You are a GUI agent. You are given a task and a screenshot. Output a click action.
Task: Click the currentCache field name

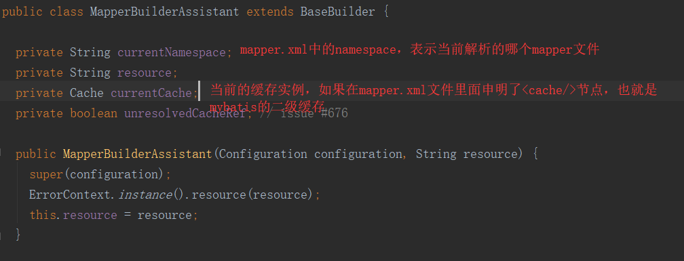(151, 94)
